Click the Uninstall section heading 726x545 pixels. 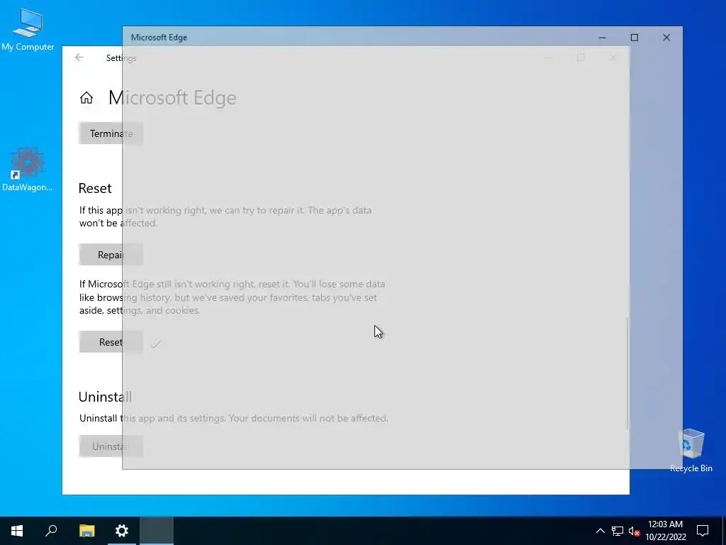(105, 397)
